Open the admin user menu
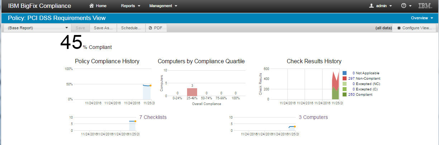439x145 pixels. pos(380,6)
